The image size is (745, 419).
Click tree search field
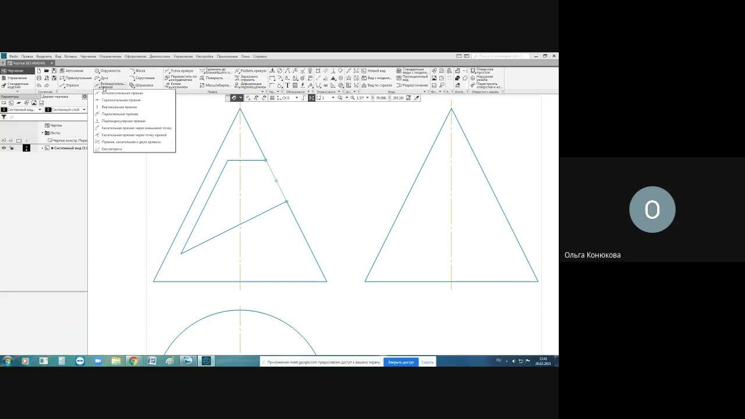click(47, 117)
